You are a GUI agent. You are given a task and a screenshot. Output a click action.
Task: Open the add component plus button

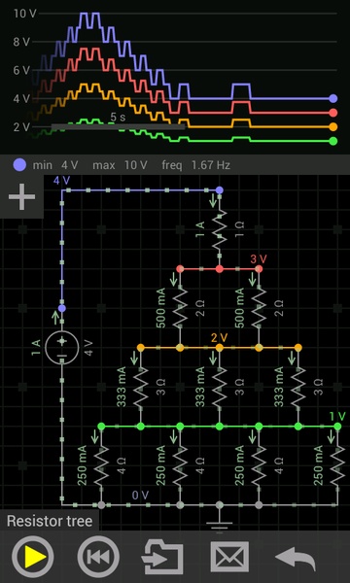click(21, 196)
